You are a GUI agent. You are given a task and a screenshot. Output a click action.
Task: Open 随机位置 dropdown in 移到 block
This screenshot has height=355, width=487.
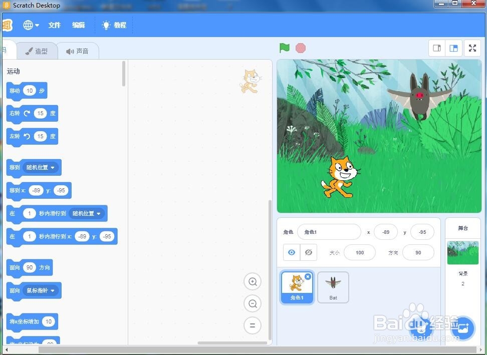click(41, 167)
